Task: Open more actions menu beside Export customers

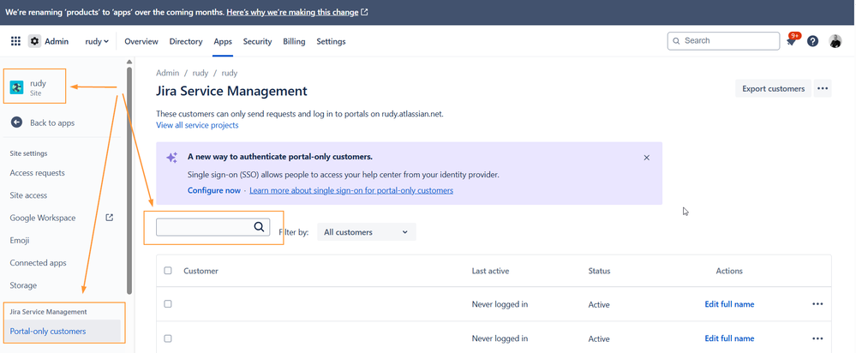Action: tap(823, 88)
